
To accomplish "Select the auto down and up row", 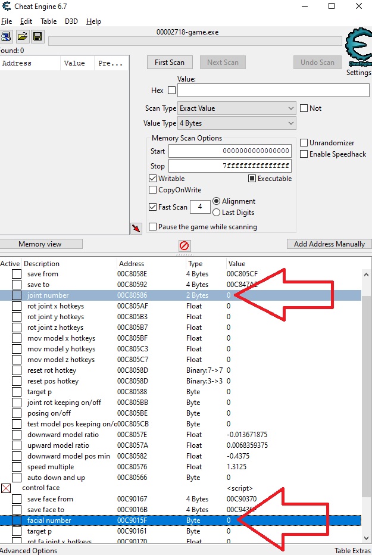I will click(x=180, y=478).
